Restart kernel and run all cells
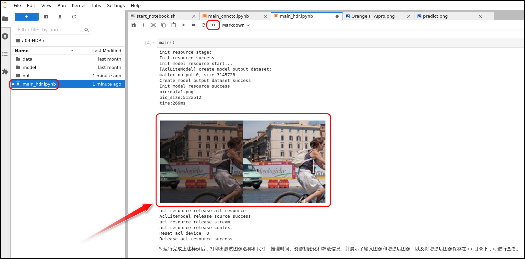Viewport: 525px width, 259px height. (x=214, y=25)
